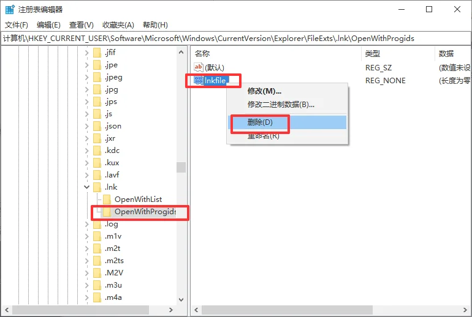
Task: Click the .jpeg folder icon
Action: 97,77
